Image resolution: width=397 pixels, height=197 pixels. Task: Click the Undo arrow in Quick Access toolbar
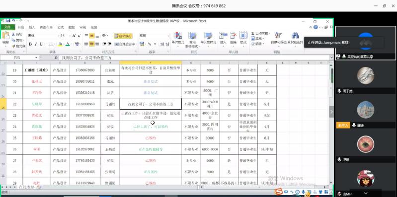tap(13, 20)
